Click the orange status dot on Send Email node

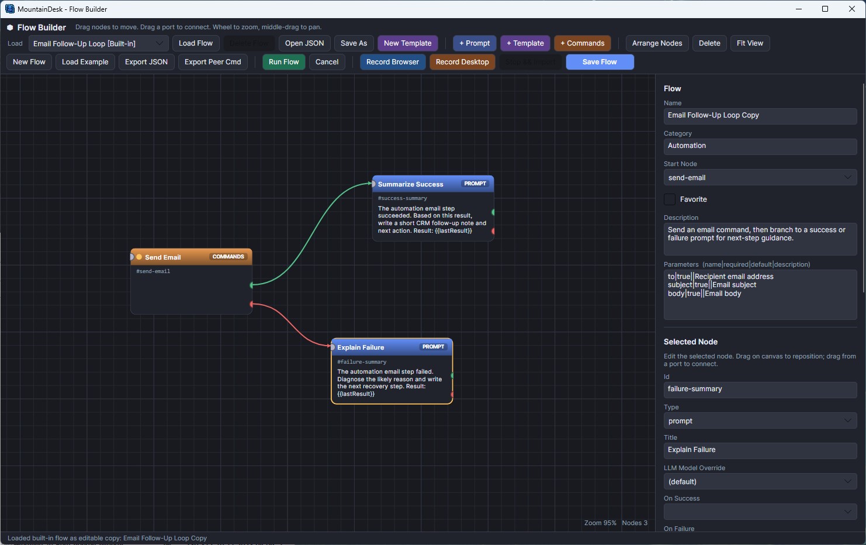[139, 257]
